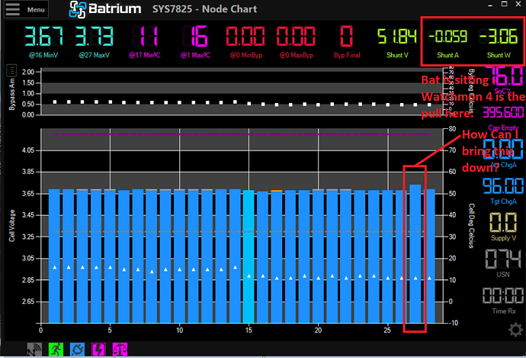
Task: Click the 'SYS7825 - Node Chart' title
Action: [204, 9]
